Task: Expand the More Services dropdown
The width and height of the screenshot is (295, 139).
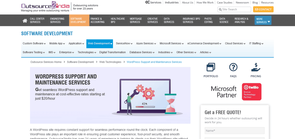Action: point(263,20)
